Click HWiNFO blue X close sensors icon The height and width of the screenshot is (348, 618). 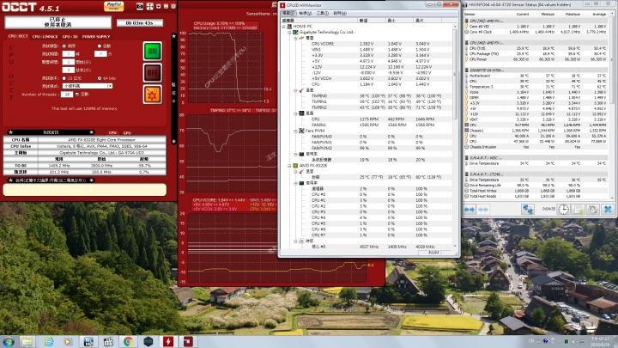(608, 209)
